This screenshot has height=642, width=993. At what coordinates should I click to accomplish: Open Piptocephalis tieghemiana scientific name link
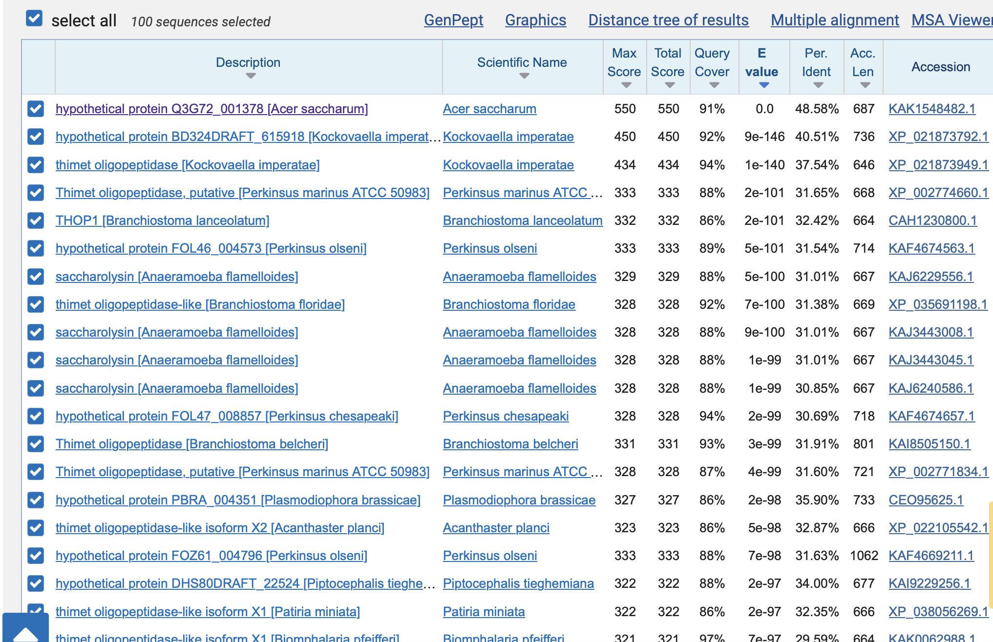(x=518, y=583)
